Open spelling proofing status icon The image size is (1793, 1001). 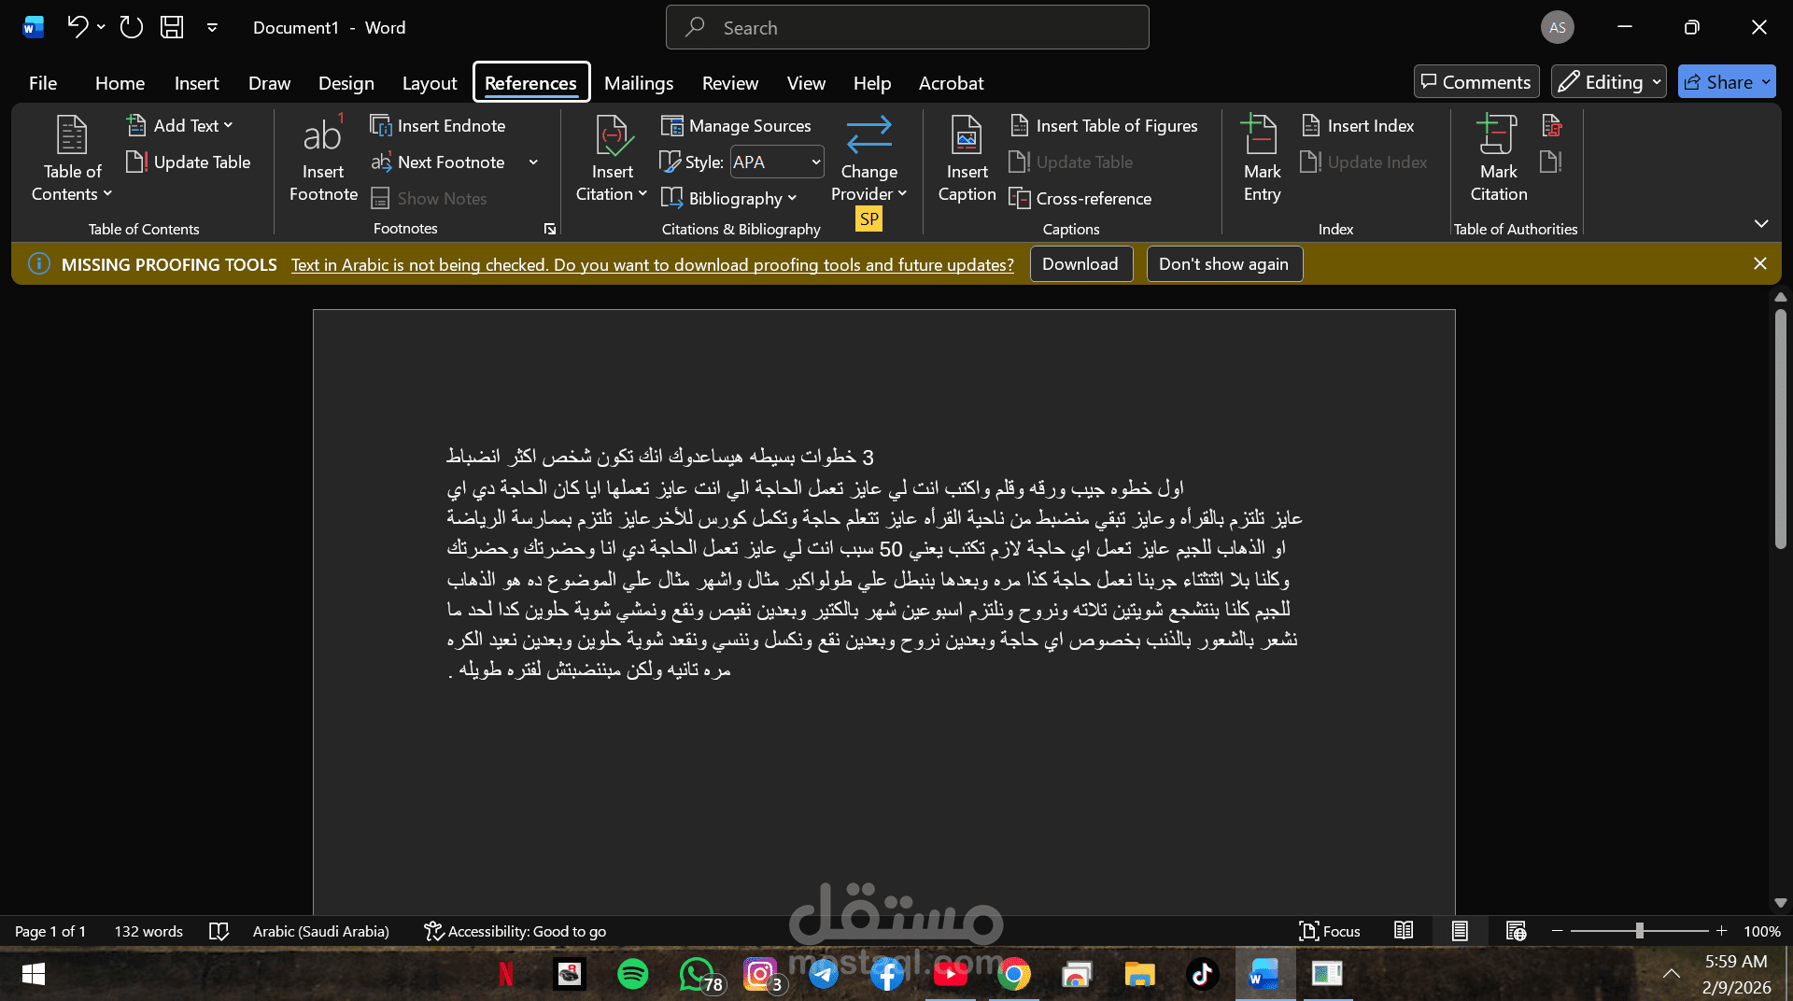(219, 931)
